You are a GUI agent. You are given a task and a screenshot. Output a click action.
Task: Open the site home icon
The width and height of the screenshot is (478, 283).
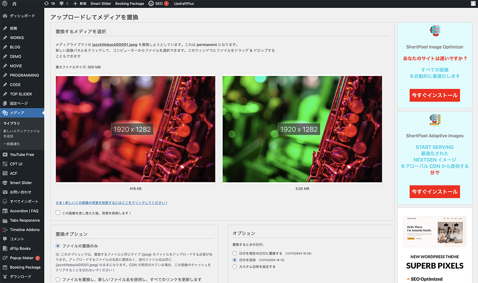[14, 4]
